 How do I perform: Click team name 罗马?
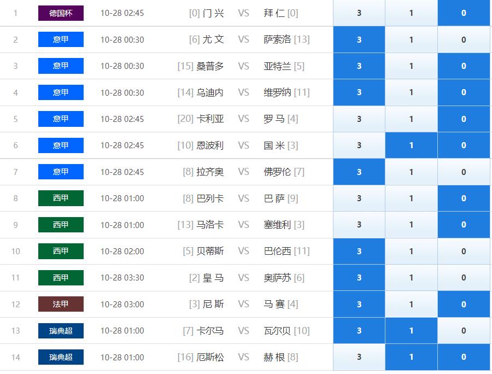(274, 119)
